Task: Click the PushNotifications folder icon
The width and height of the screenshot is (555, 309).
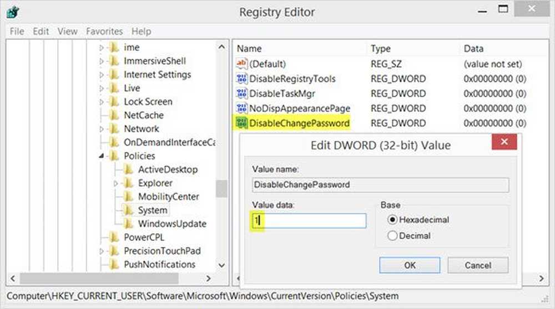Action: (114, 264)
